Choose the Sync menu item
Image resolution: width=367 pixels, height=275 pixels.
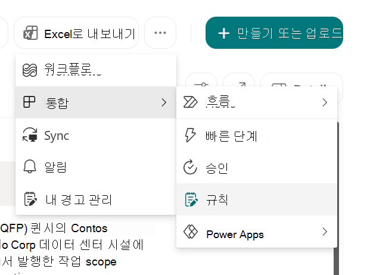point(96,135)
